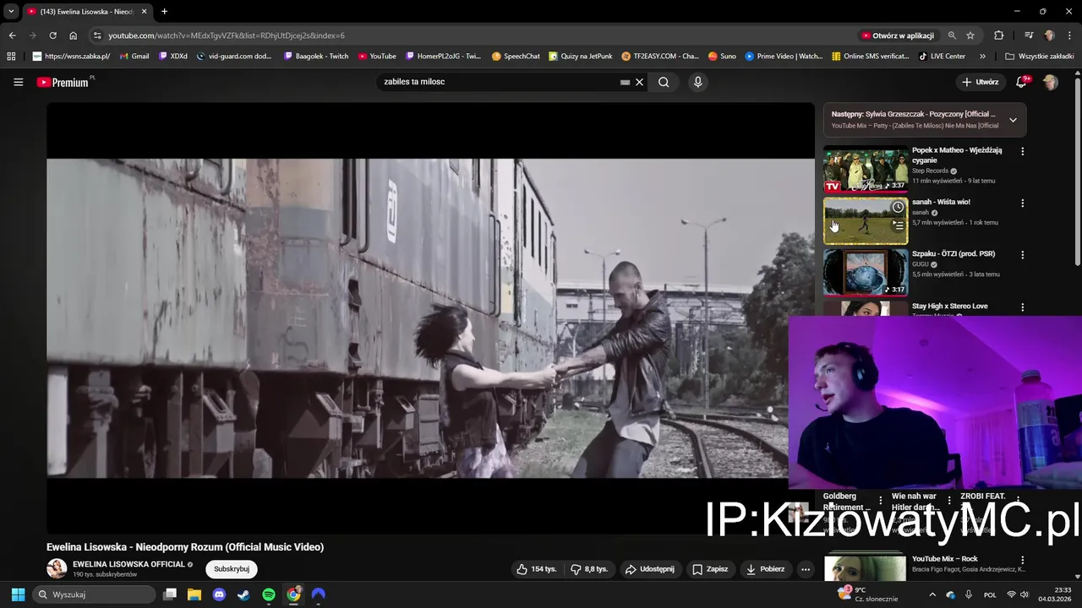Screen dimensions: 1082x608
Task: Open Wszystkie zakładki bookmarks folder
Action: (1041, 57)
